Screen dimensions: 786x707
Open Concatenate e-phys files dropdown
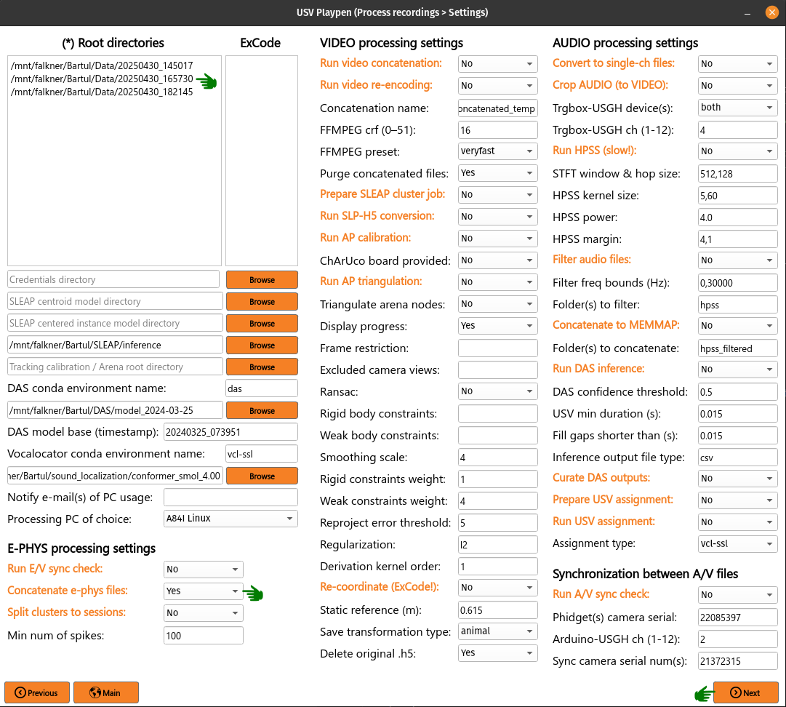click(x=203, y=591)
